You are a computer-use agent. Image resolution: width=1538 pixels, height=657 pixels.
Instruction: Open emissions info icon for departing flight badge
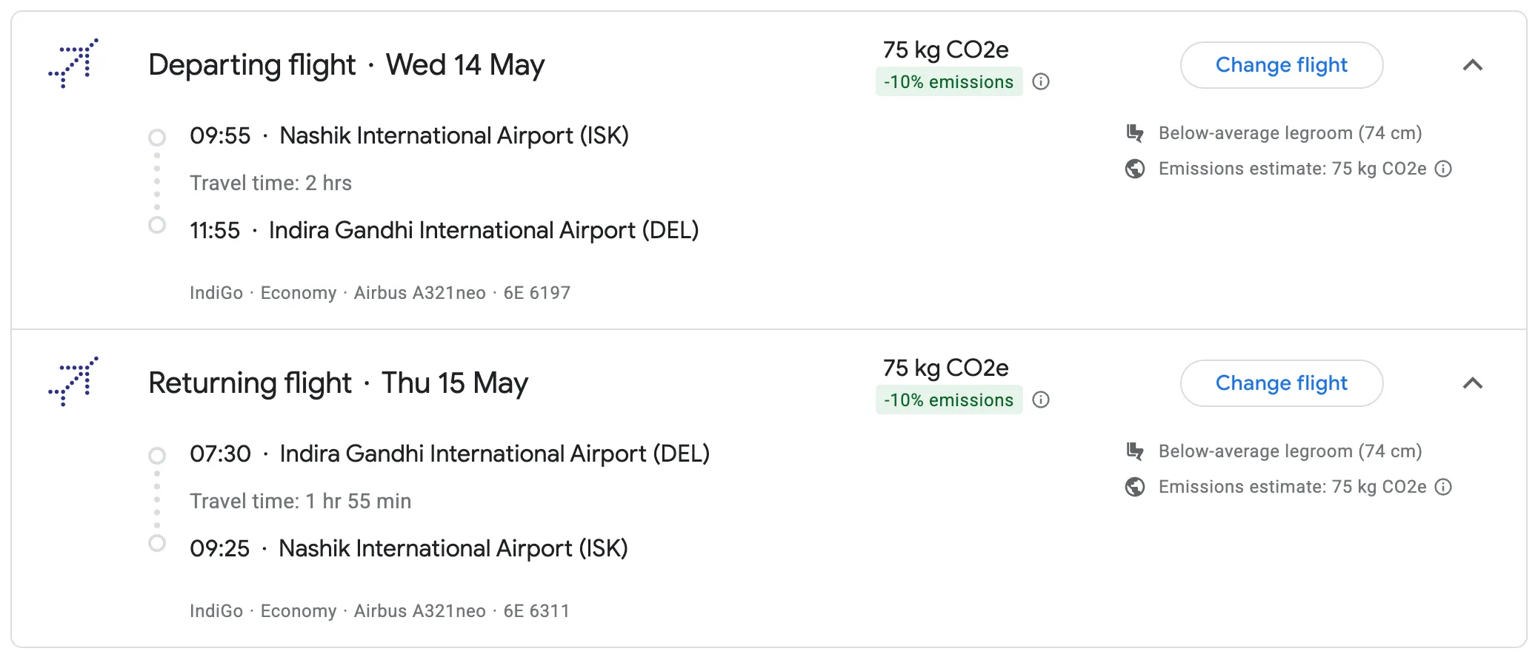[x=1041, y=82]
